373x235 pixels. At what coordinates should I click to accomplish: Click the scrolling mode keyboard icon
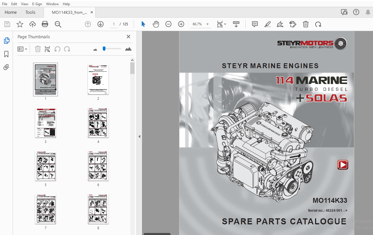point(236,24)
